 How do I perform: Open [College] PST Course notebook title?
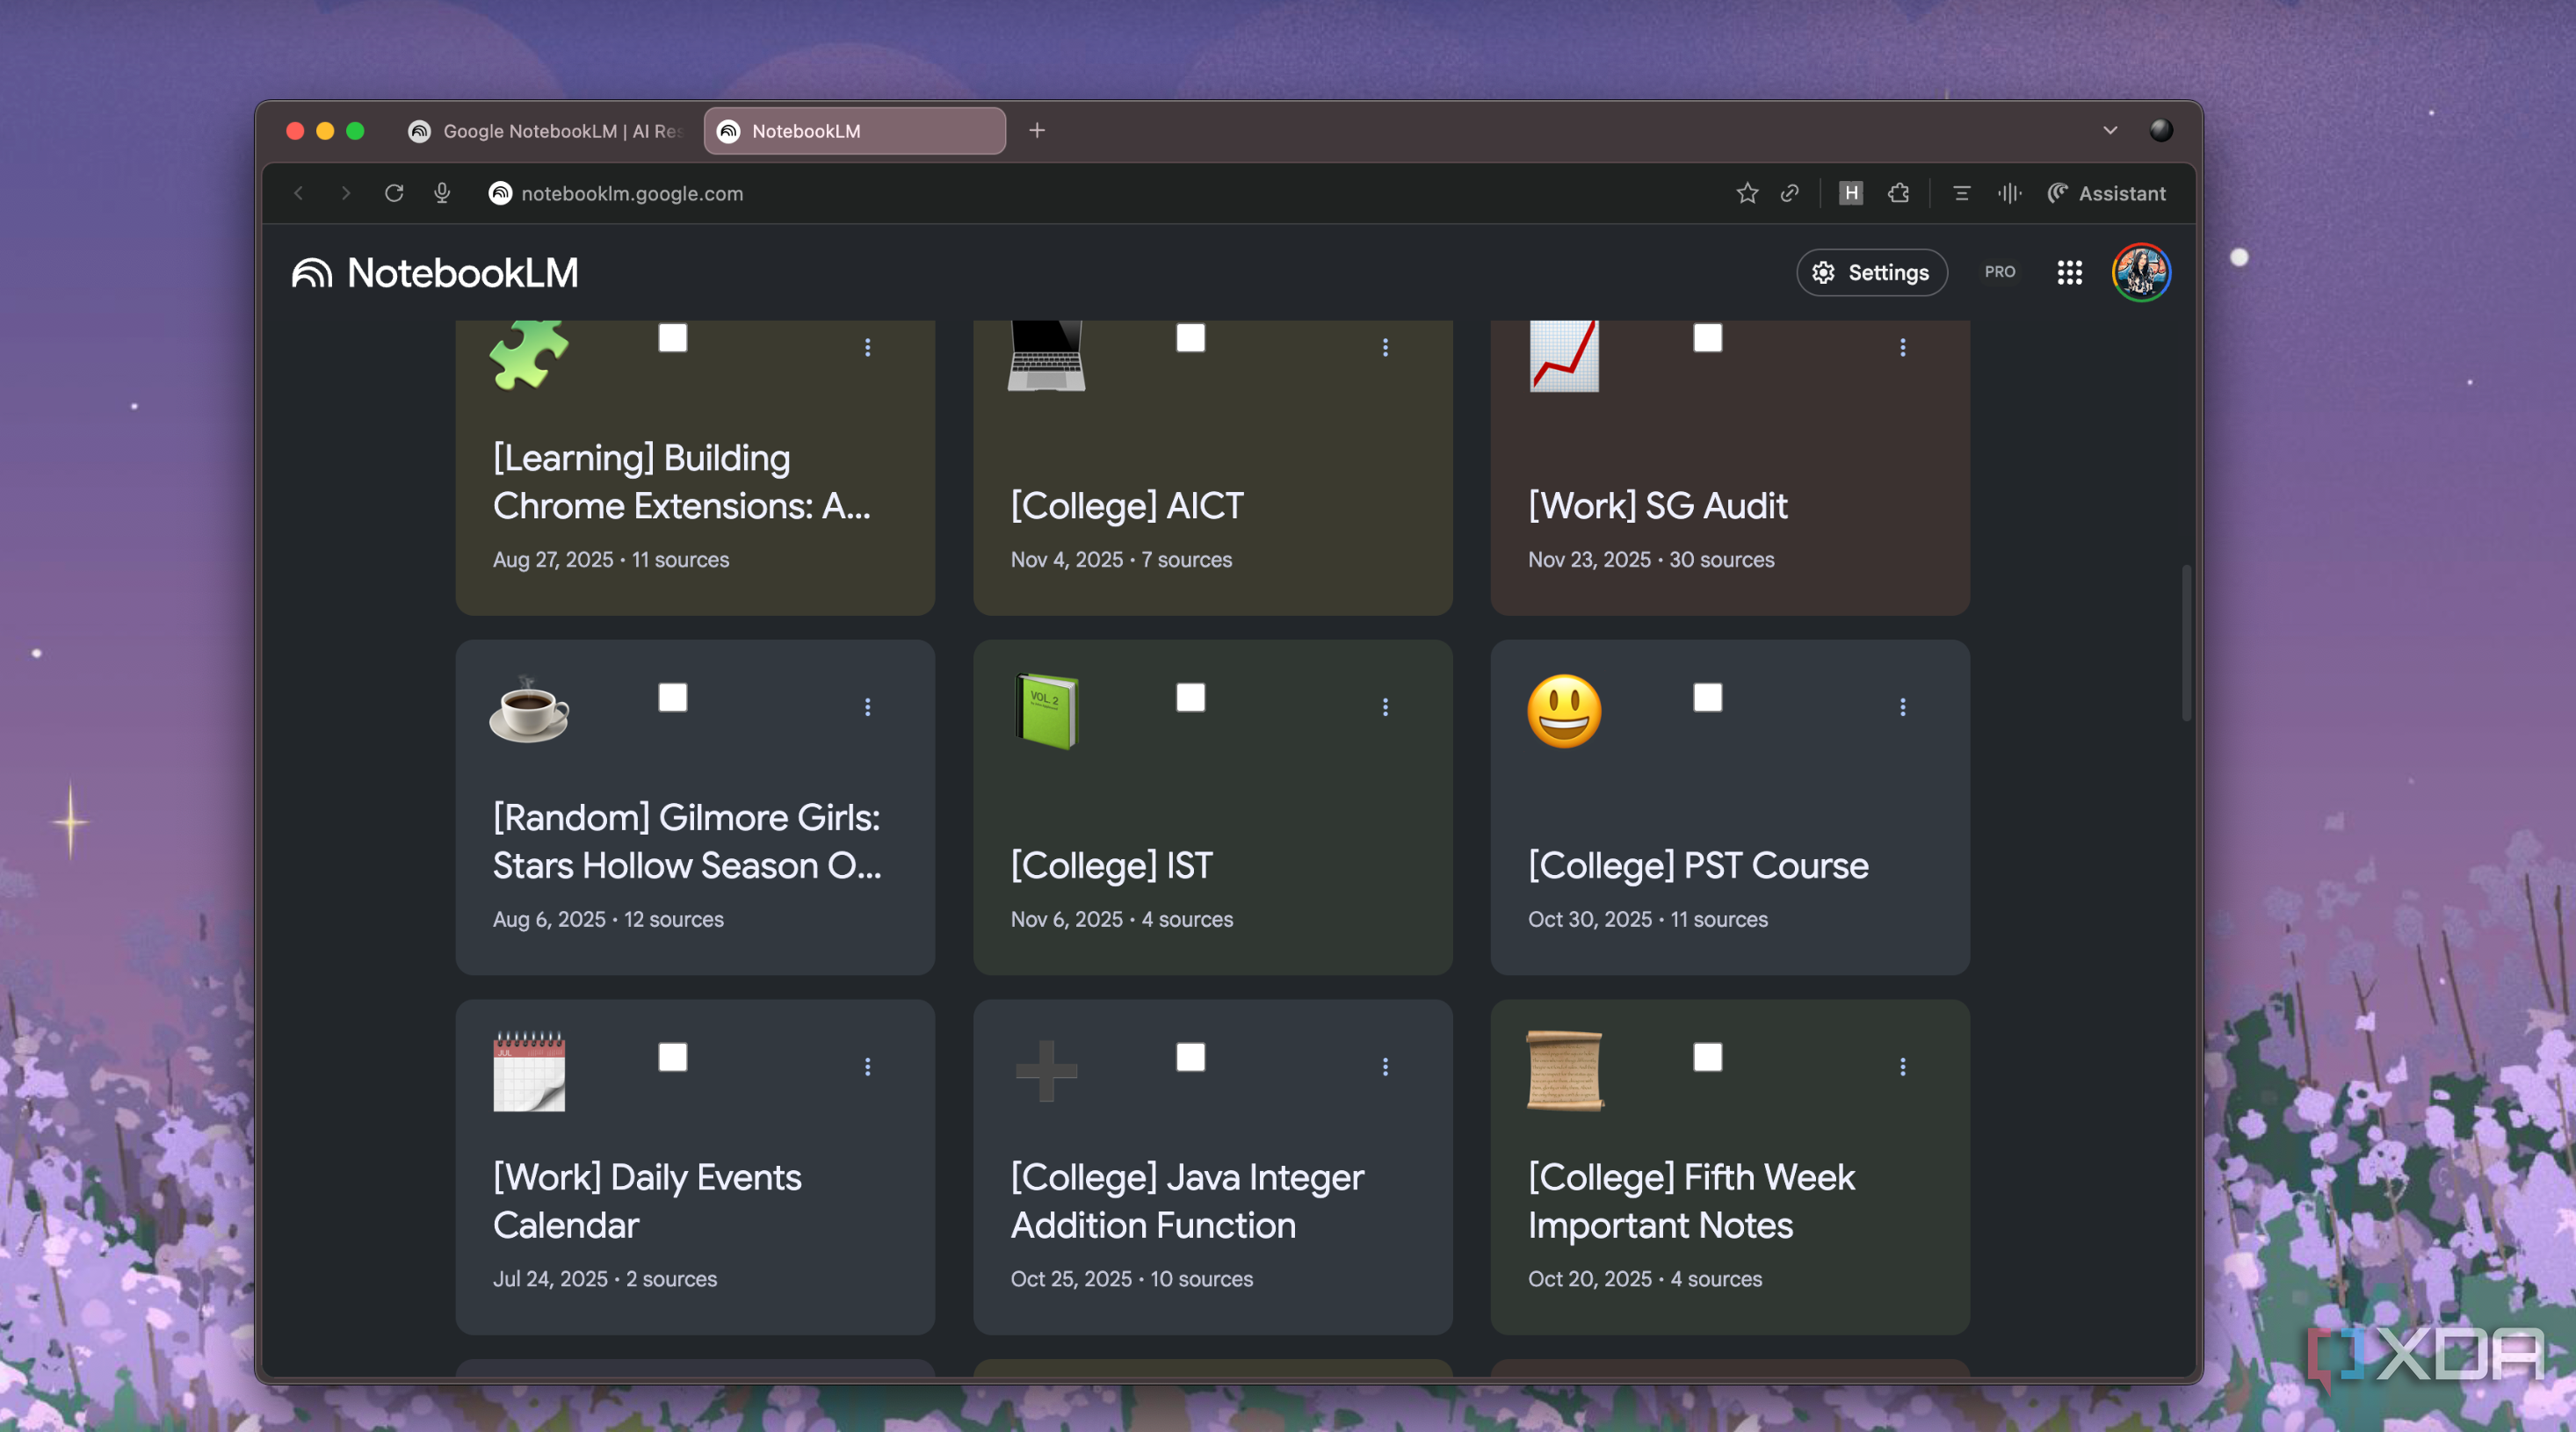[x=1697, y=865]
